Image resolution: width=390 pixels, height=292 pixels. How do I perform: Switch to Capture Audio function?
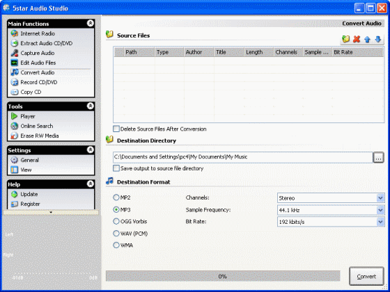tap(38, 53)
